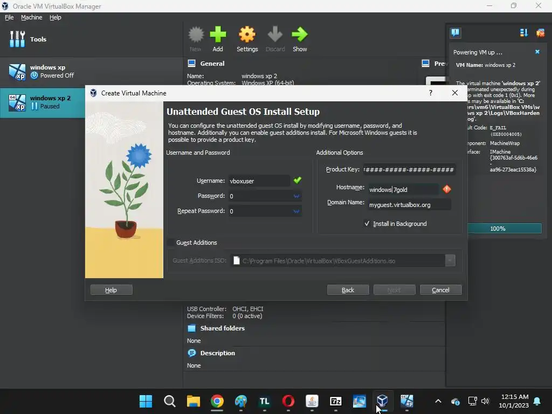Open Settings gear icon in toolbar
This screenshot has height=414, width=552.
[x=247, y=39]
